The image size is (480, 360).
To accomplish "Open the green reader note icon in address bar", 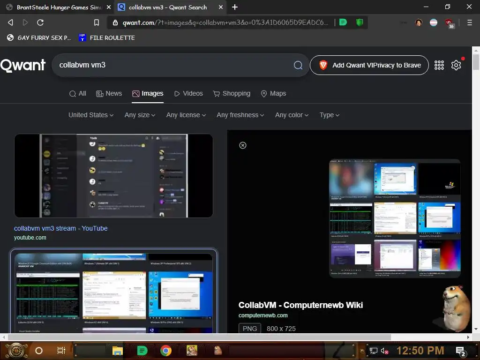I will [x=343, y=22].
